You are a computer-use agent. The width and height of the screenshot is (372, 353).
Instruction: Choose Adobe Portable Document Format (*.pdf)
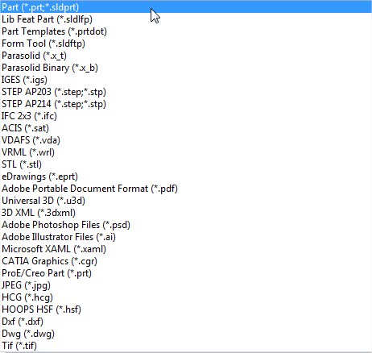click(186, 189)
